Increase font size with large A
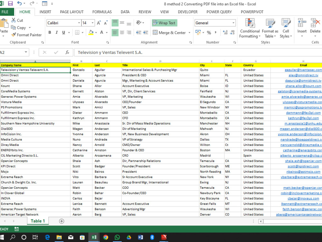 [x=99, y=23]
